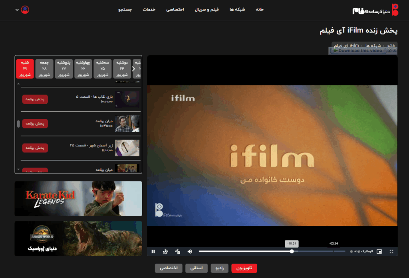Mute the player volume
Image resolution: width=409 pixels, height=278 pixels.
[x=190, y=251]
